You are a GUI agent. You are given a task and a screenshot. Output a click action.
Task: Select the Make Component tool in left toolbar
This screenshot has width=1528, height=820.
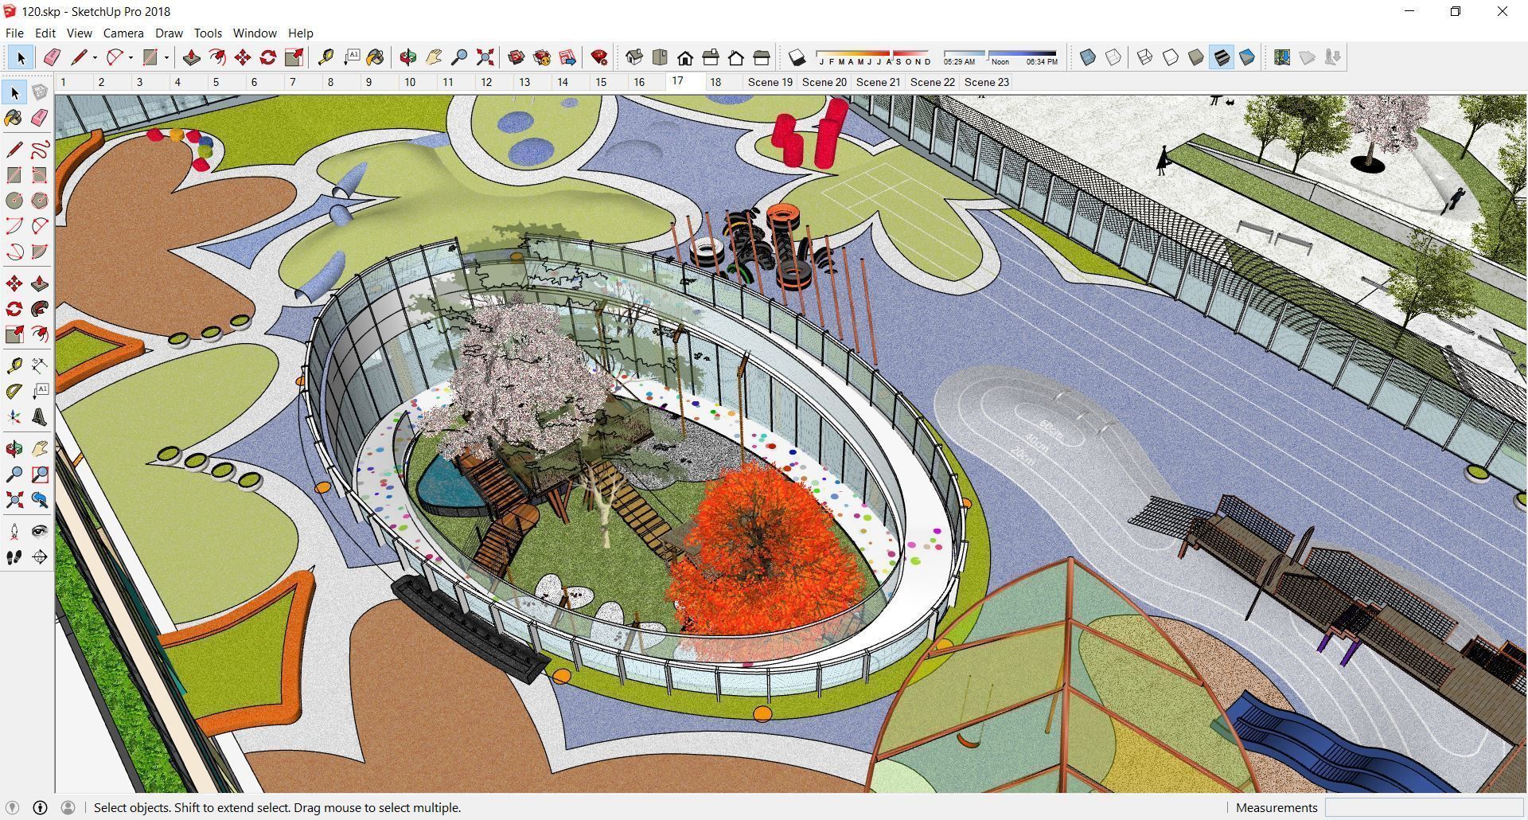point(40,92)
